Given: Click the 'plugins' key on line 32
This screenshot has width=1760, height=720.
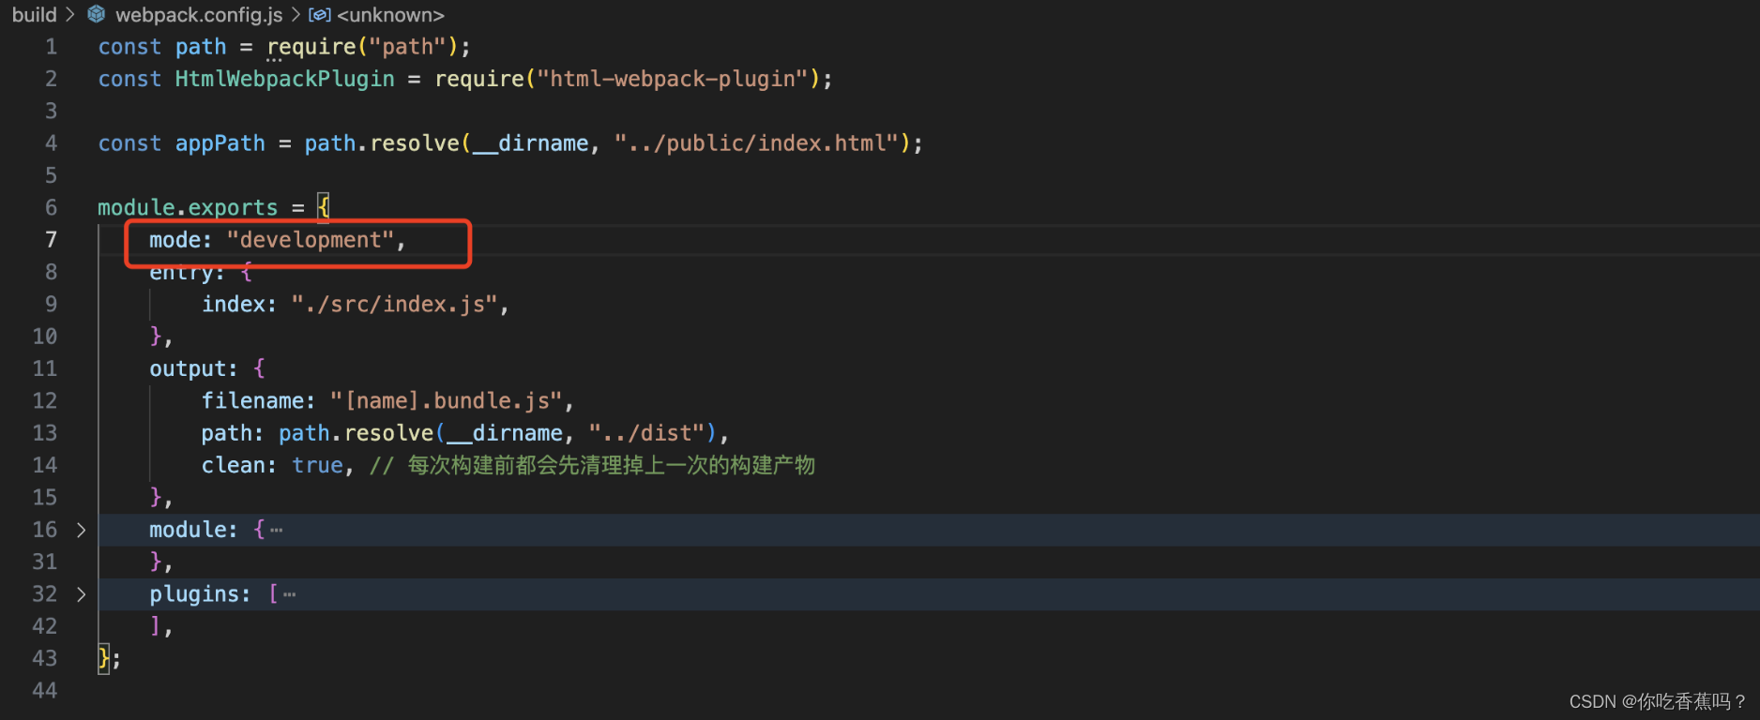Looking at the screenshot, I should (x=194, y=594).
